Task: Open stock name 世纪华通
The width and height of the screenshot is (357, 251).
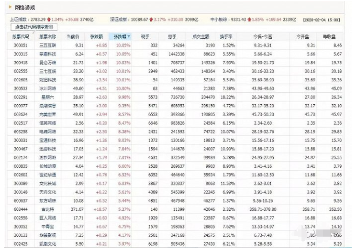Action: click(x=47, y=175)
